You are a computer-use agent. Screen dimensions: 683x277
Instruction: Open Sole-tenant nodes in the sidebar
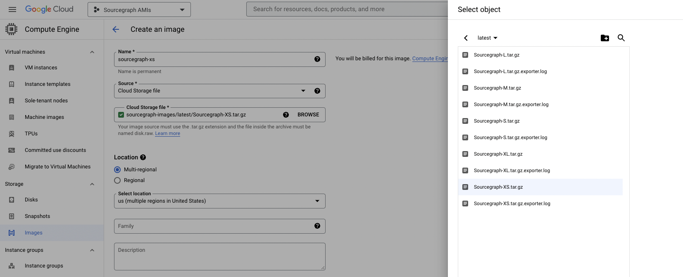coord(52,101)
